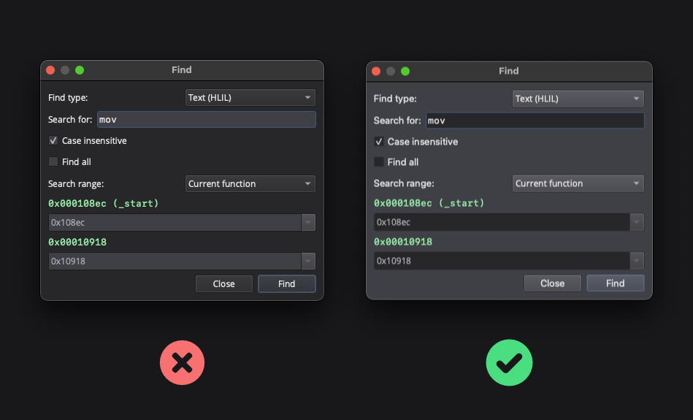This screenshot has width=693, height=420.
Task: Click the red X mark icon
Action: coord(182,363)
